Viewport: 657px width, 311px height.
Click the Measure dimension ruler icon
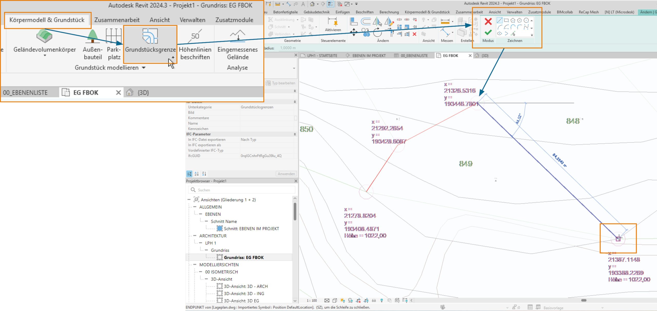coord(445,21)
